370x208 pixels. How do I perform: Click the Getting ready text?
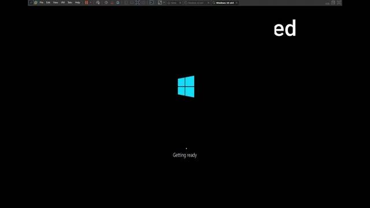point(185,155)
